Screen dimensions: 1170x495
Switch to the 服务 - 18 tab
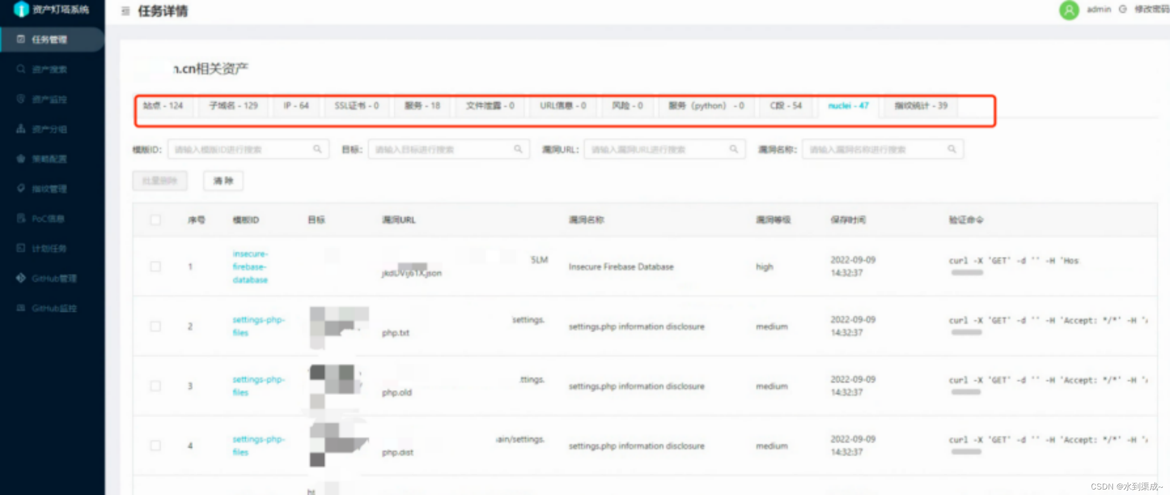[422, 106]
